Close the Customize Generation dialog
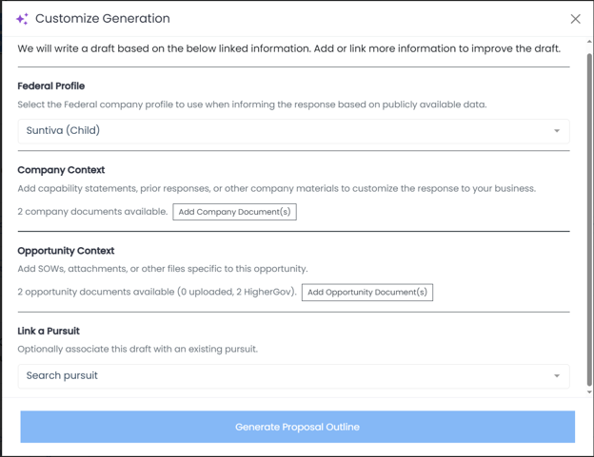This screenshot has height=457, width=594. pos(575,19)
